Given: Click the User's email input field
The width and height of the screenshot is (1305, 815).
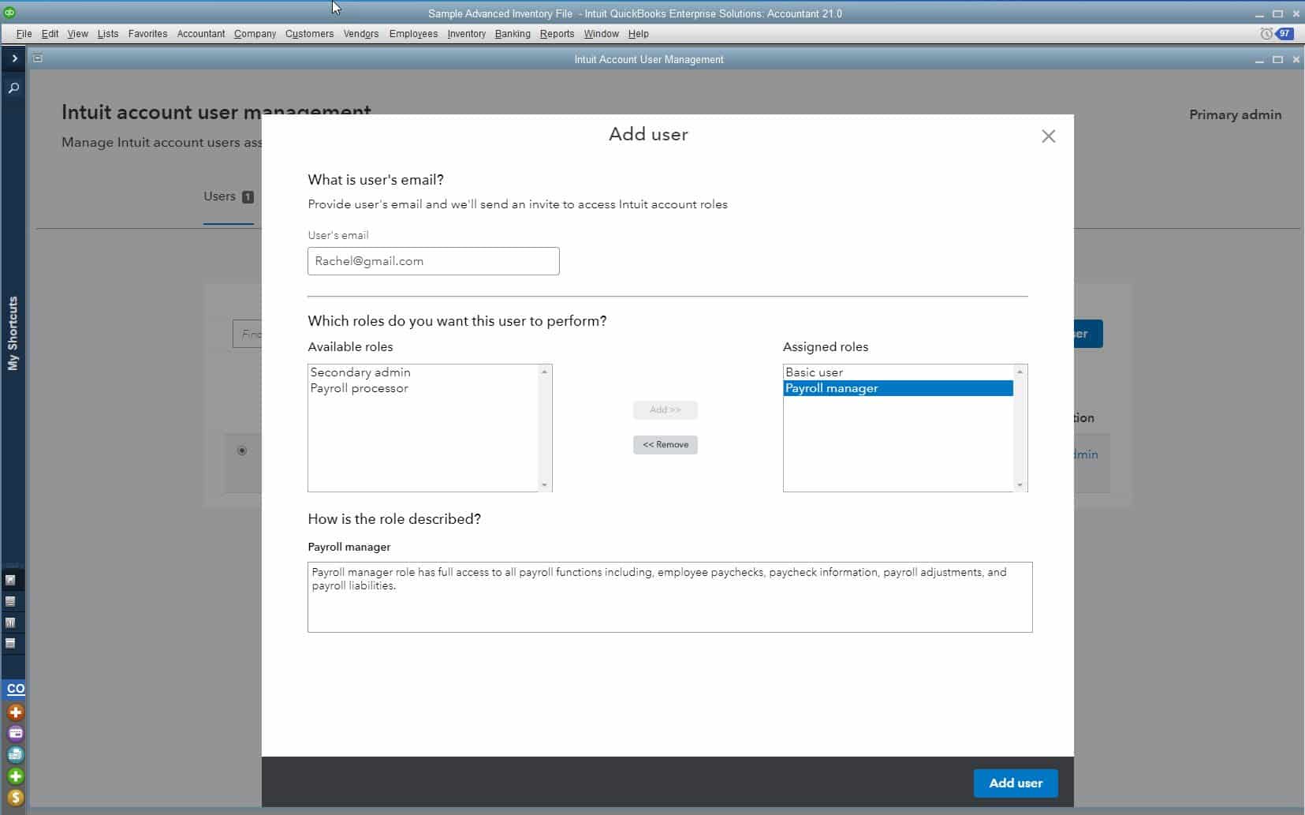Looking at the screenshot, I should [434, 261].
